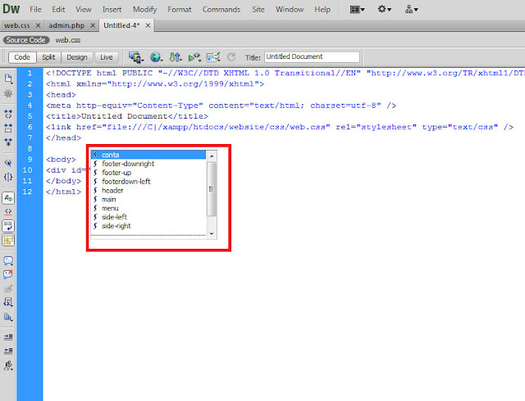Viewport: 525px width, 401px height.
Task: Open the W3C Validation menu
Action: 194,57
